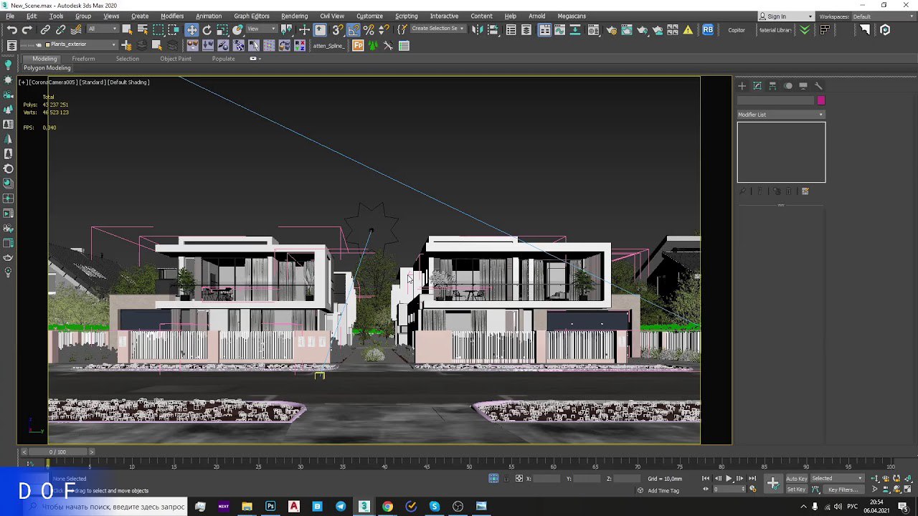Open the Render Setup dialog
This screenshot has height=516, width=918.
(x=612, y=29)
